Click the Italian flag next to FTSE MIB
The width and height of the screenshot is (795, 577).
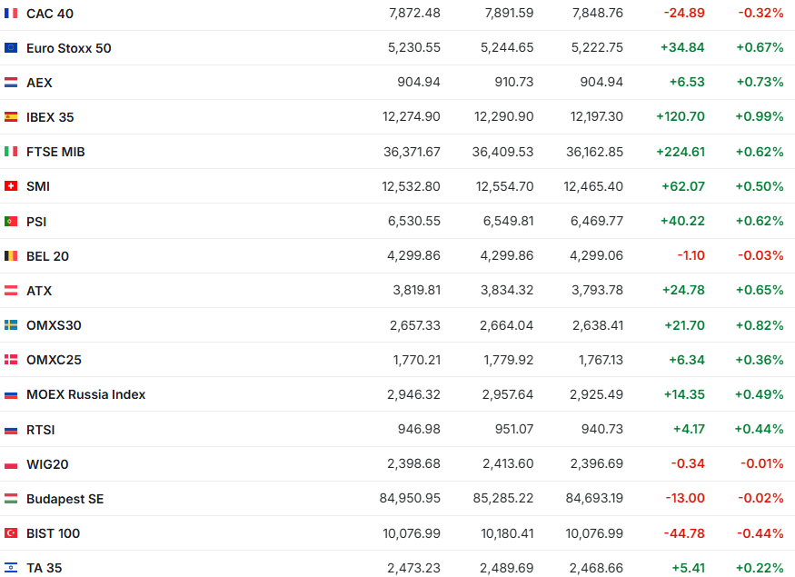11,152
